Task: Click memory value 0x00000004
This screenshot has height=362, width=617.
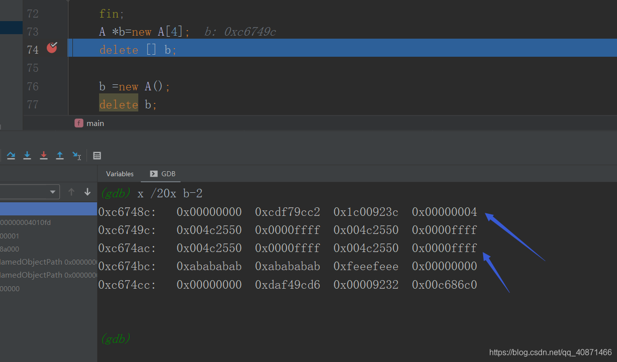Action: (445, 212)
